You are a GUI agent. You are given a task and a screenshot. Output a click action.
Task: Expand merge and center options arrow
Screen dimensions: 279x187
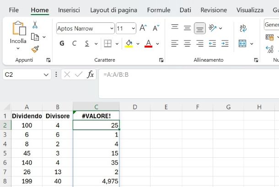click(252, 43)
